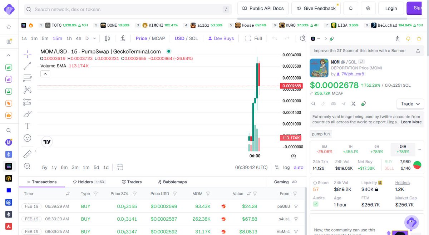429x235 pixels.
Task: Click the magnet/zoom-in chart tool
Action: [x=27, y=166]
